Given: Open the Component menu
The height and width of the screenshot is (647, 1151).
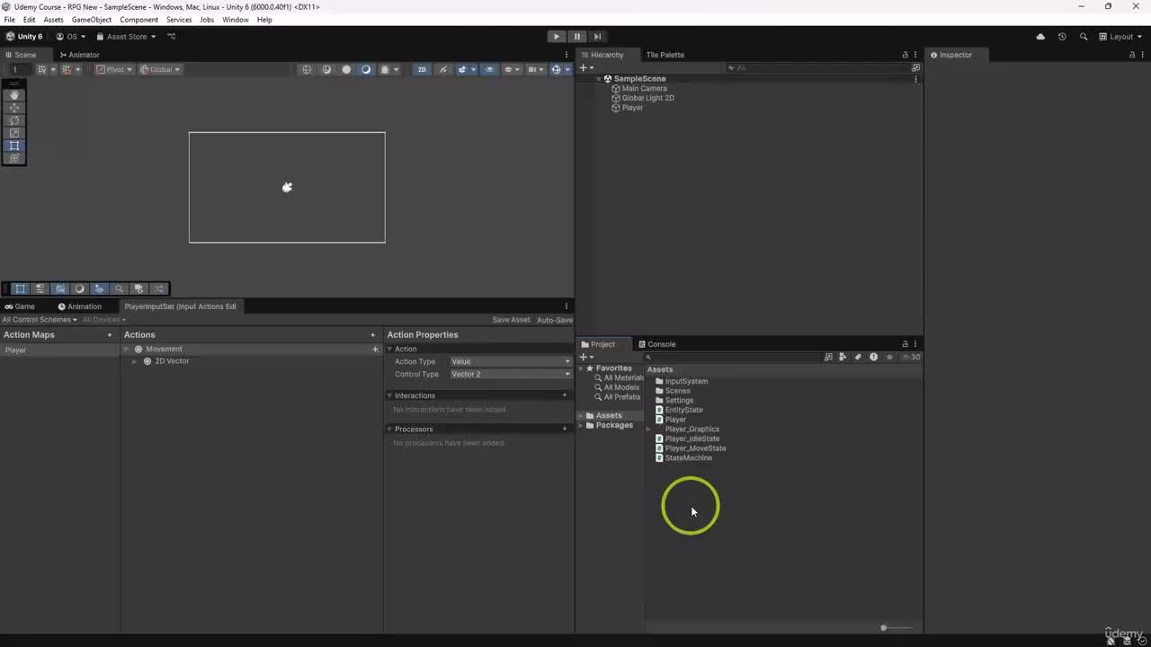Looking at the screenshot, I should [138, 20].
